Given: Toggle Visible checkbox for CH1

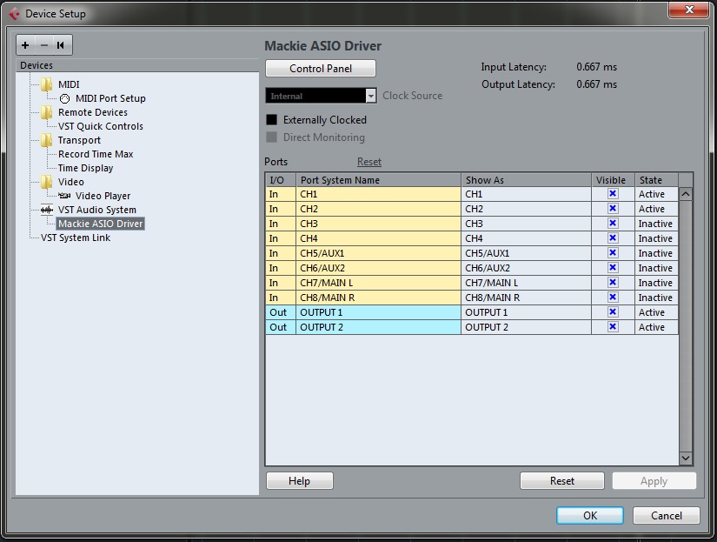Looking at the screenshot, I should (613, 194).
